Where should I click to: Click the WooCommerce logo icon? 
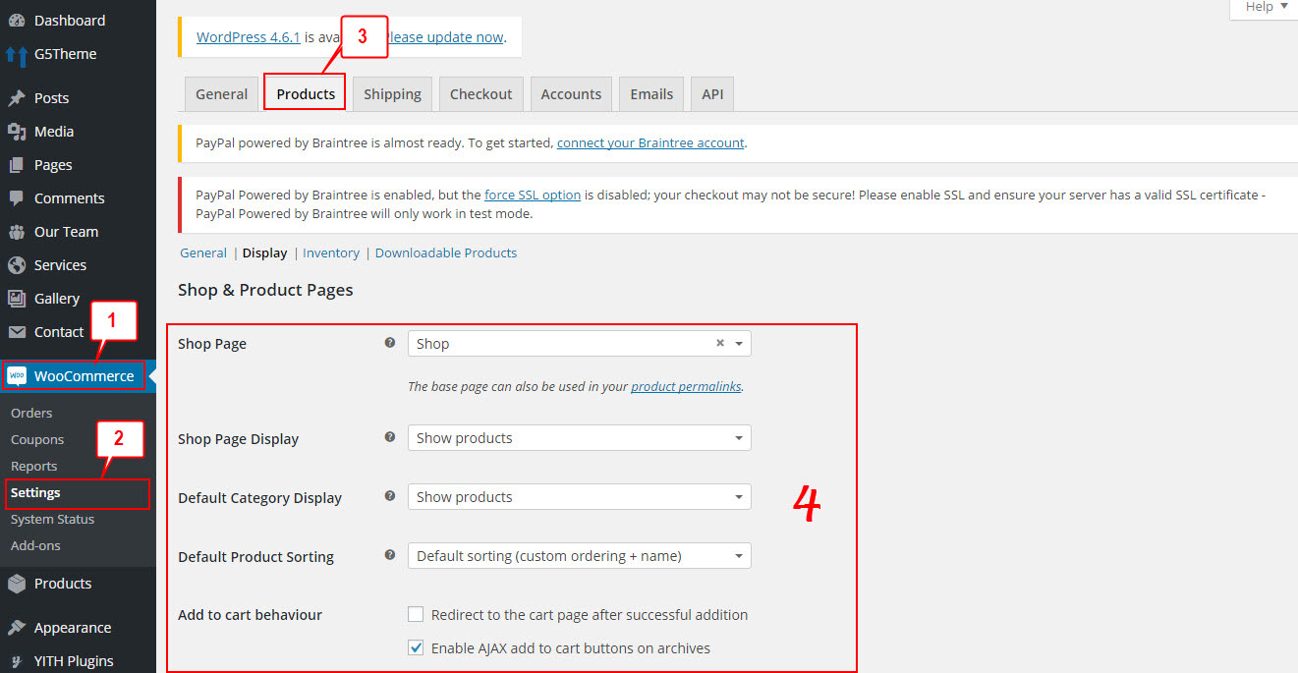click(x=16, y=376)
